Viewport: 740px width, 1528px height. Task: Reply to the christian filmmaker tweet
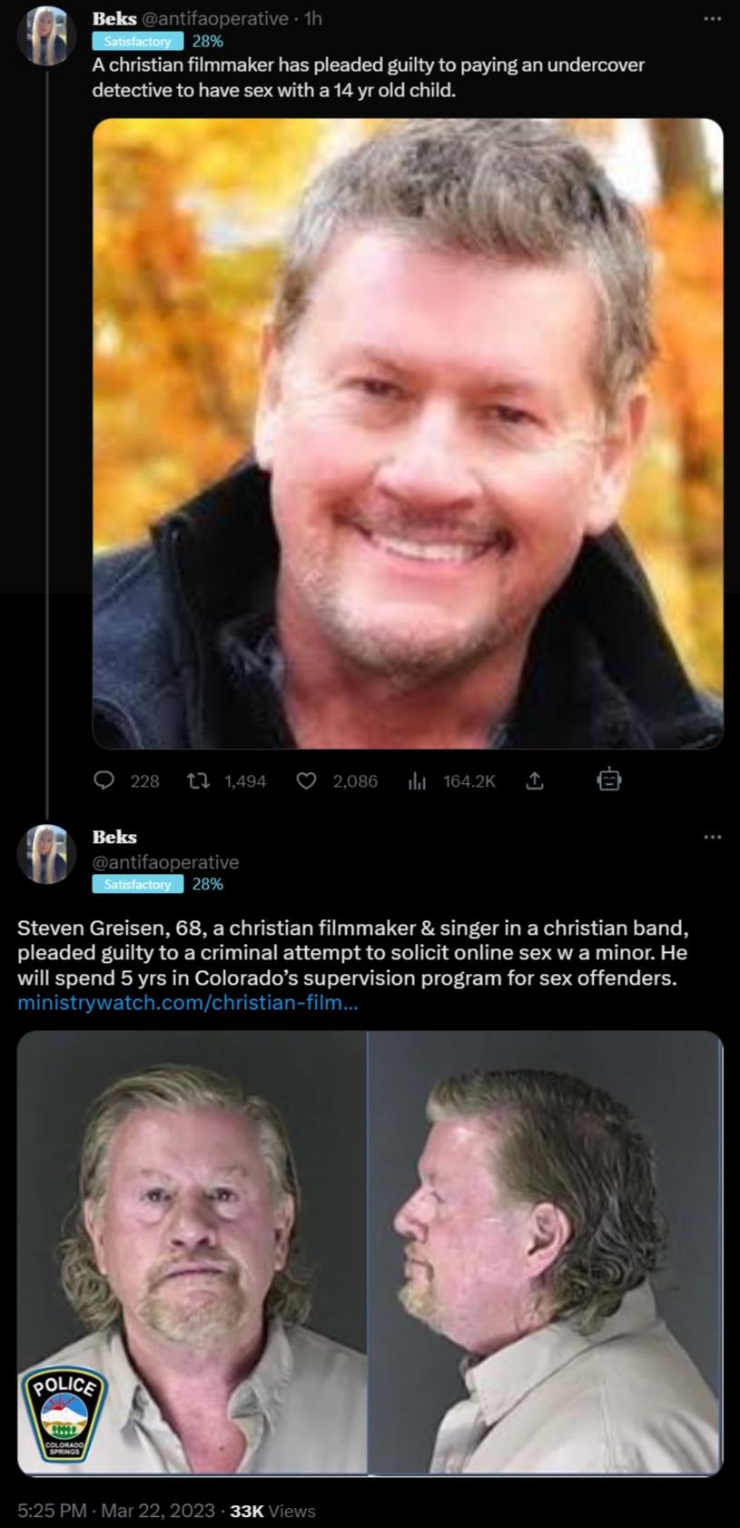tap(105, 780)
